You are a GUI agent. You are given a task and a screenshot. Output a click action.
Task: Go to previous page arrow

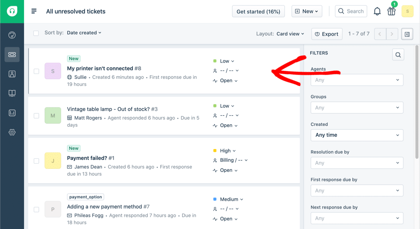click(380, 34)
